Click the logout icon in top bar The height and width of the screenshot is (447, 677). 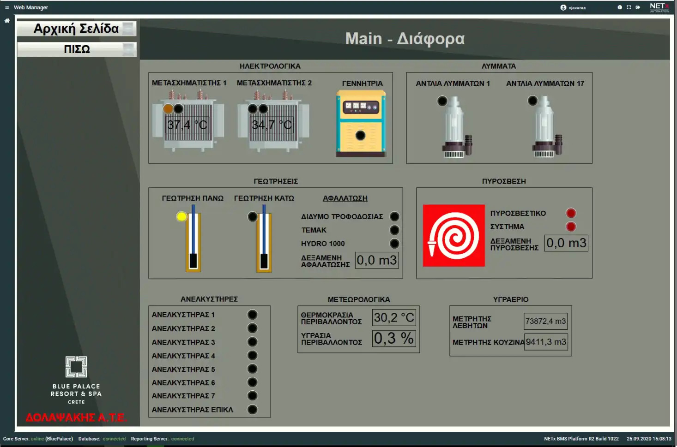638,7
